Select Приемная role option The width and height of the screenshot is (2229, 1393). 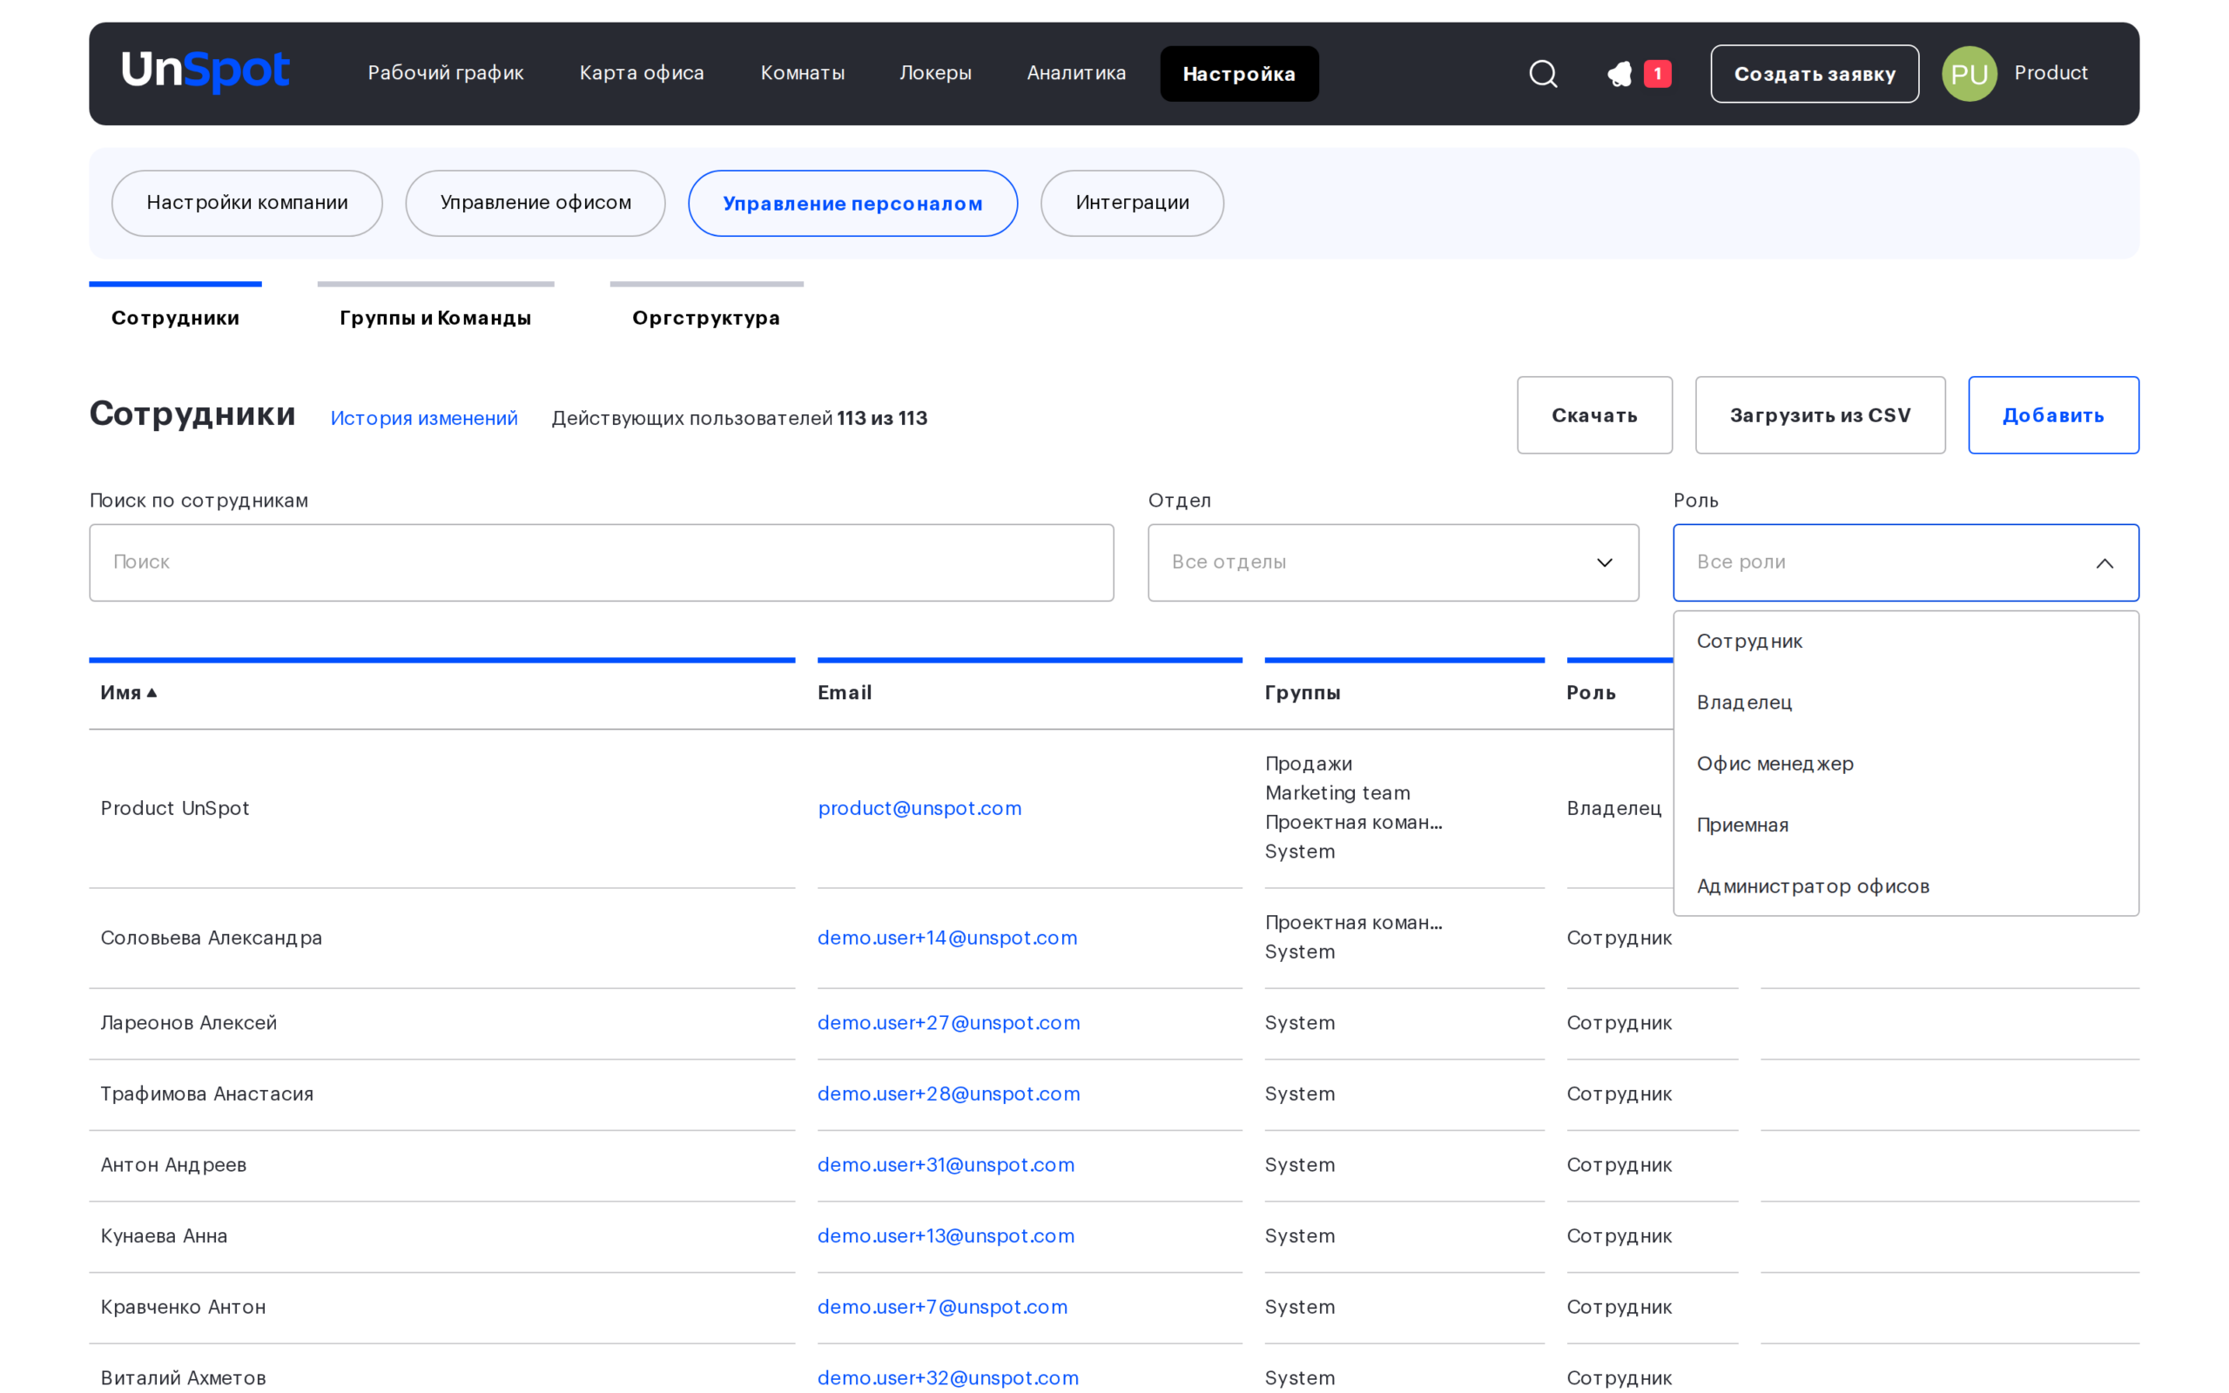pyautogui.click(x=1905, y=824)
